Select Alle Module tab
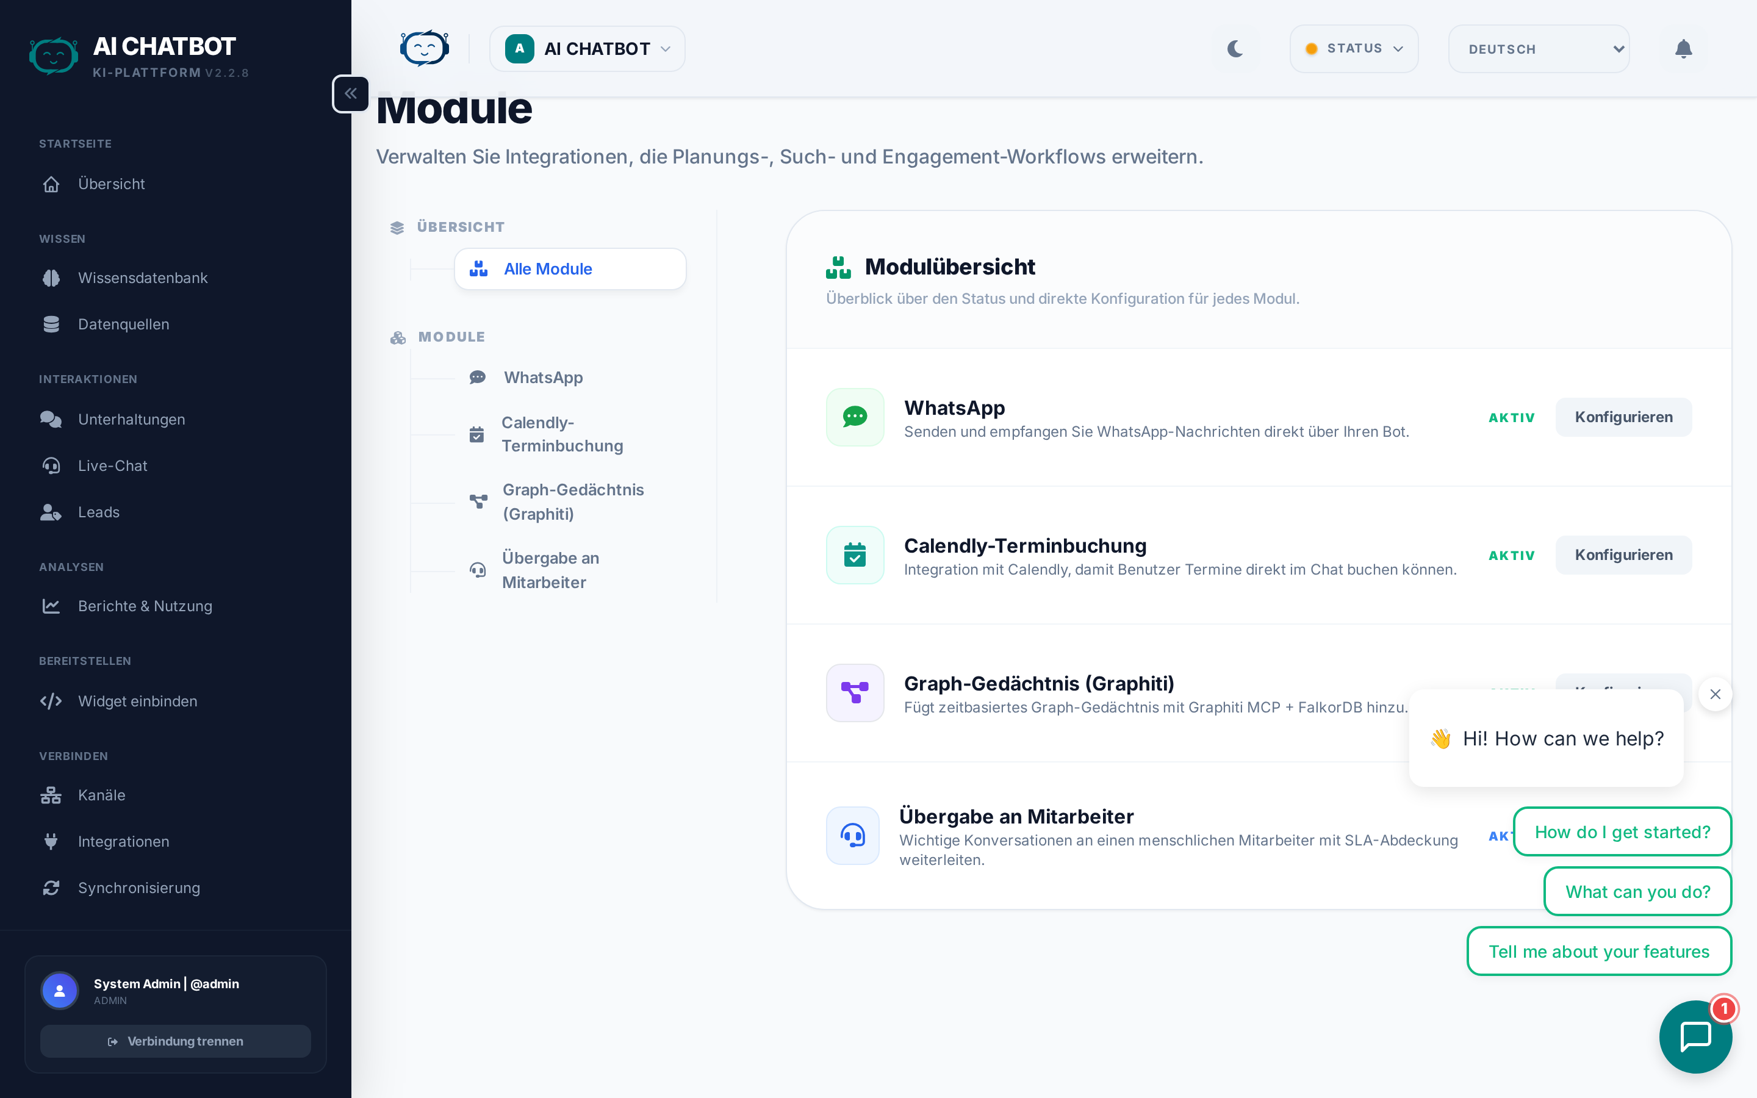 click(x=570, y=268)
